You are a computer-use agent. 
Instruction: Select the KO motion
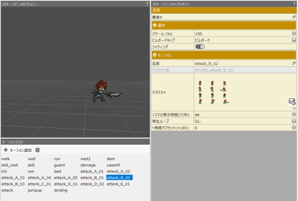4,171
